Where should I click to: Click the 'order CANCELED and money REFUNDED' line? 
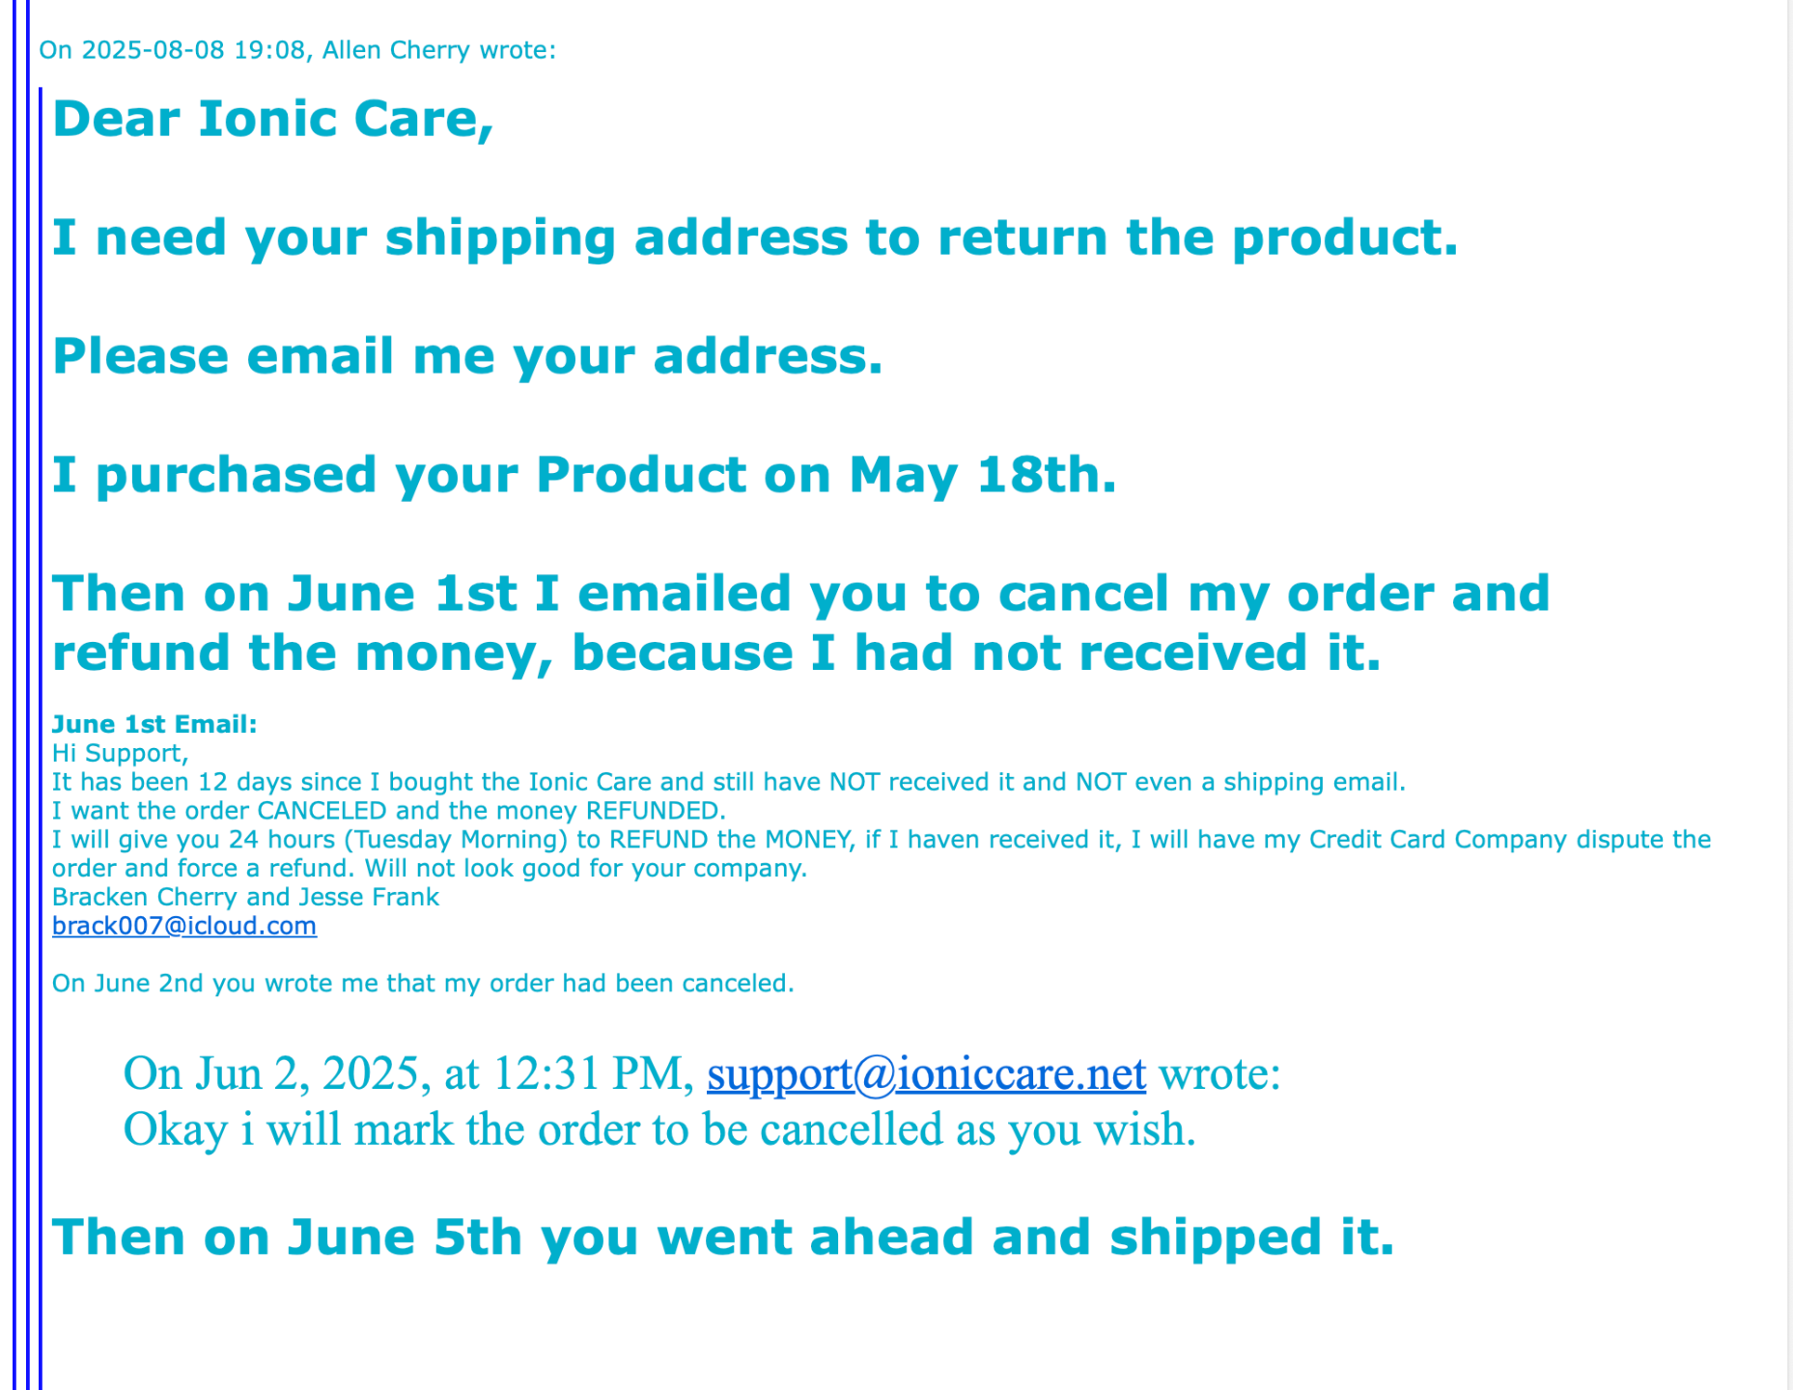click(x=389, y=811)
